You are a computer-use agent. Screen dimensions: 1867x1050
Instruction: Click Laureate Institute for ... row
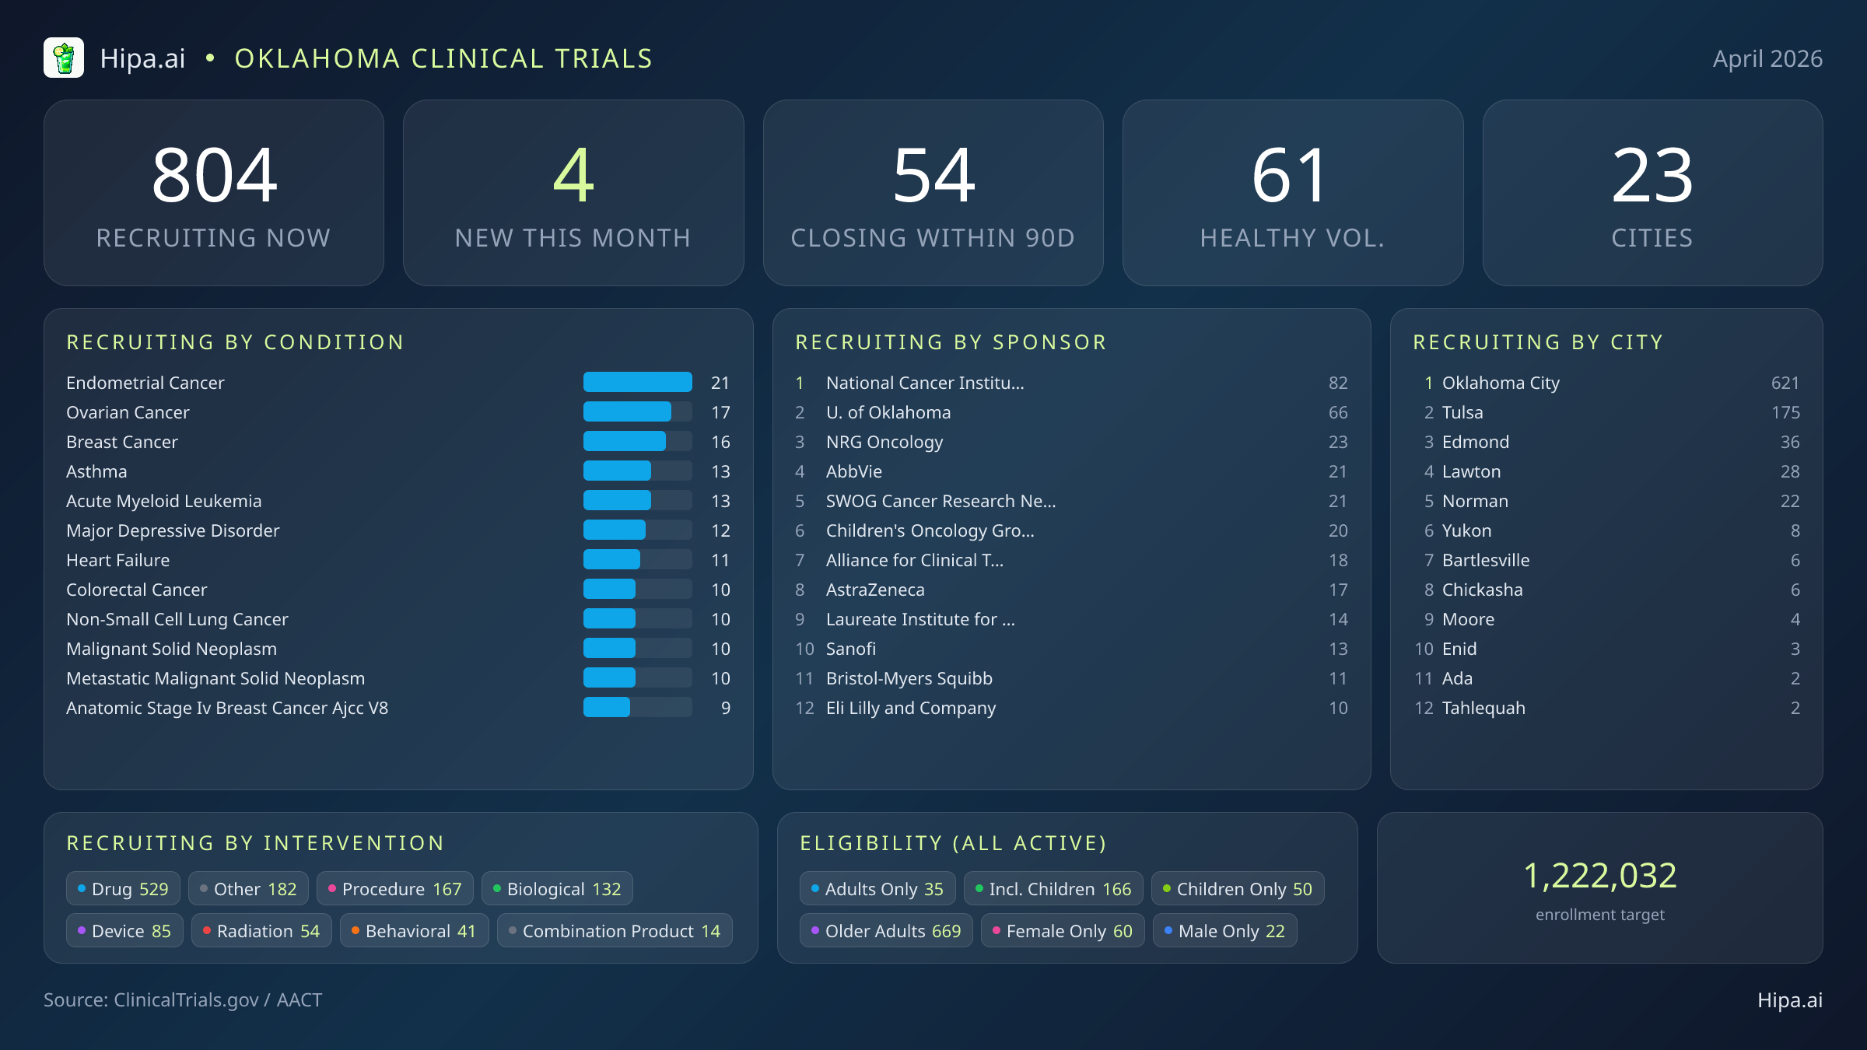pos(1071,619)
